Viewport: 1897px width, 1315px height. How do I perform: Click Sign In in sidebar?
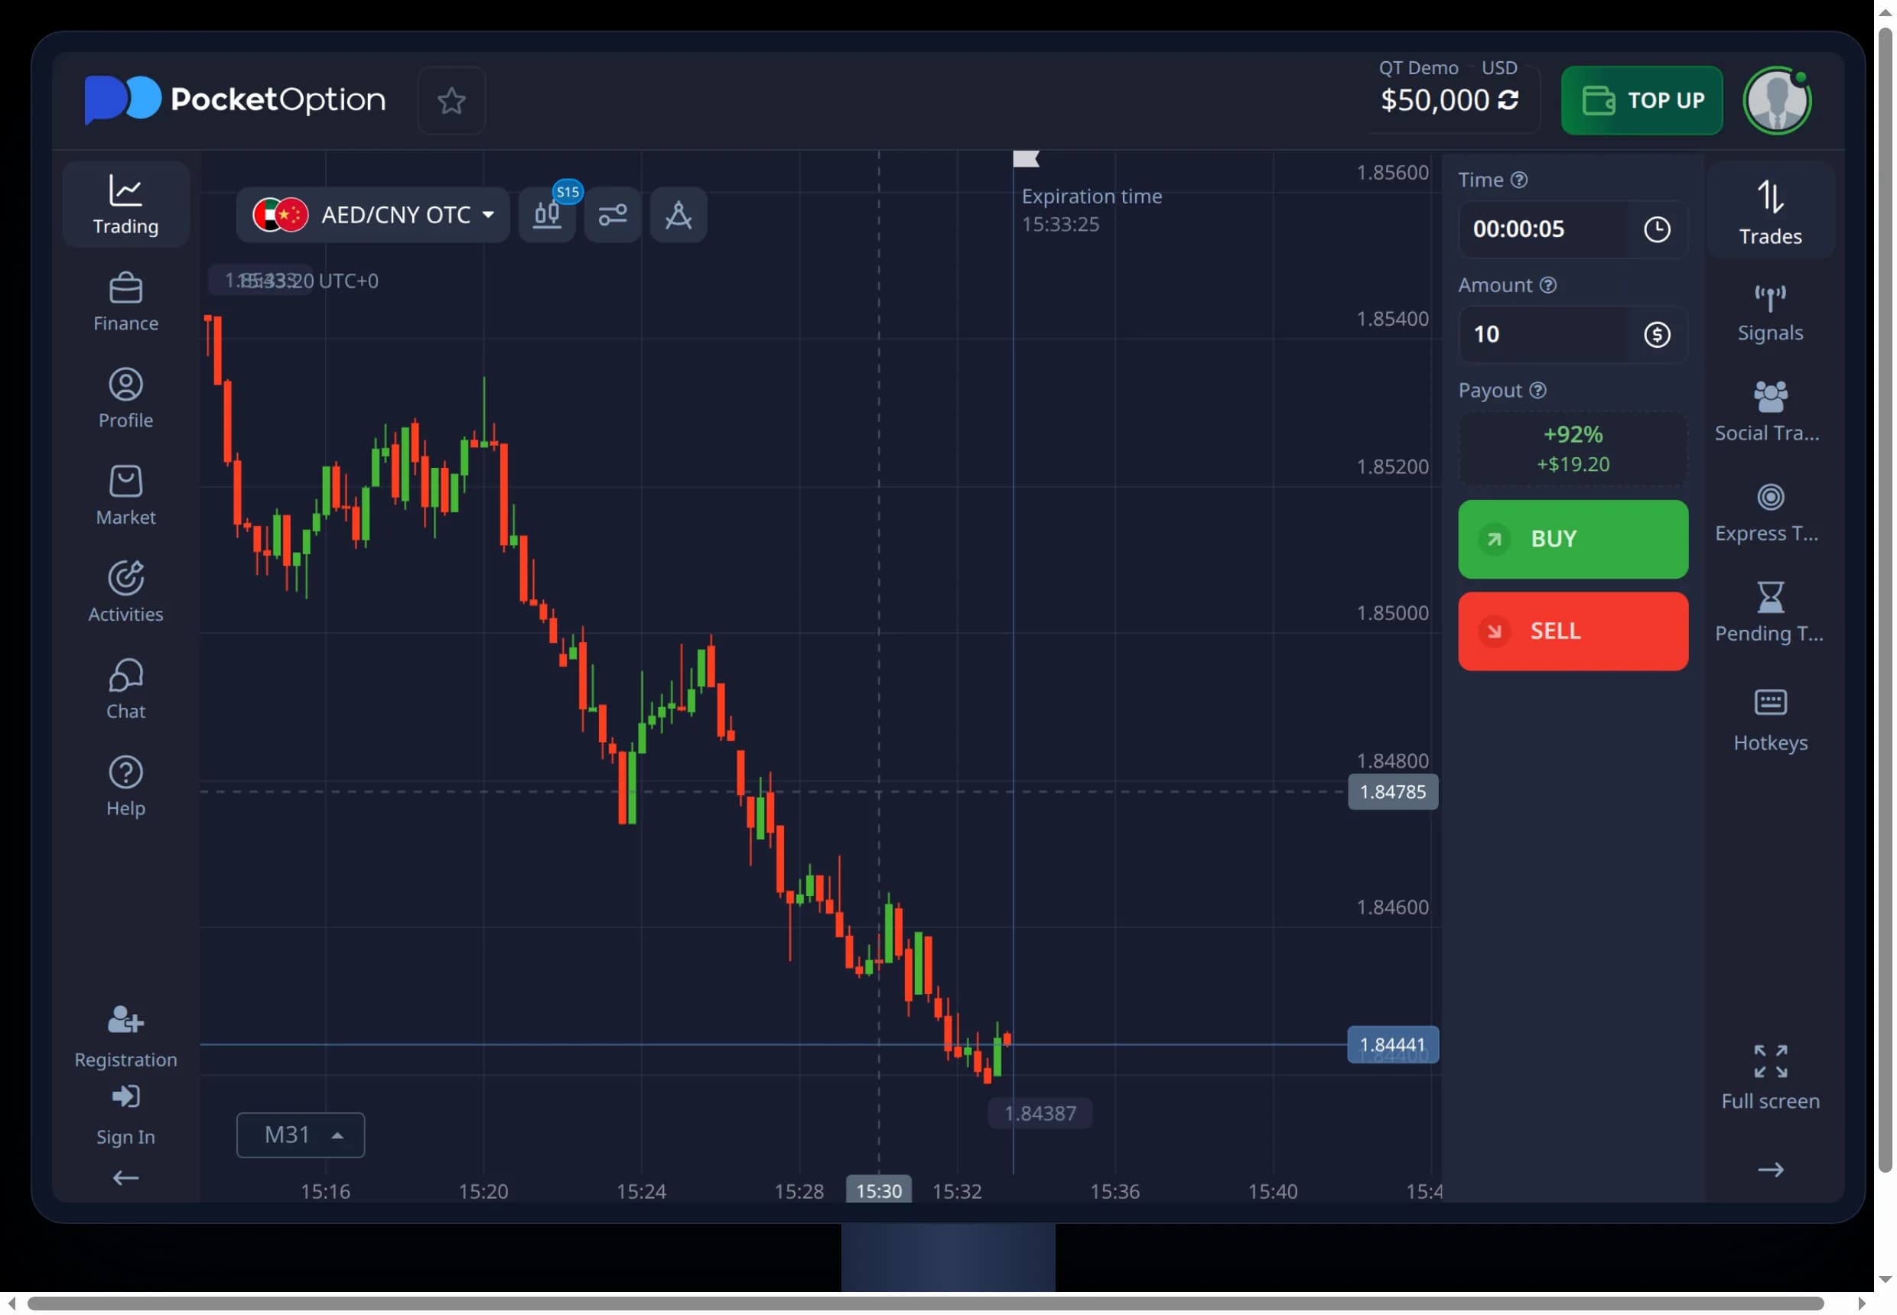(125, 1115)
